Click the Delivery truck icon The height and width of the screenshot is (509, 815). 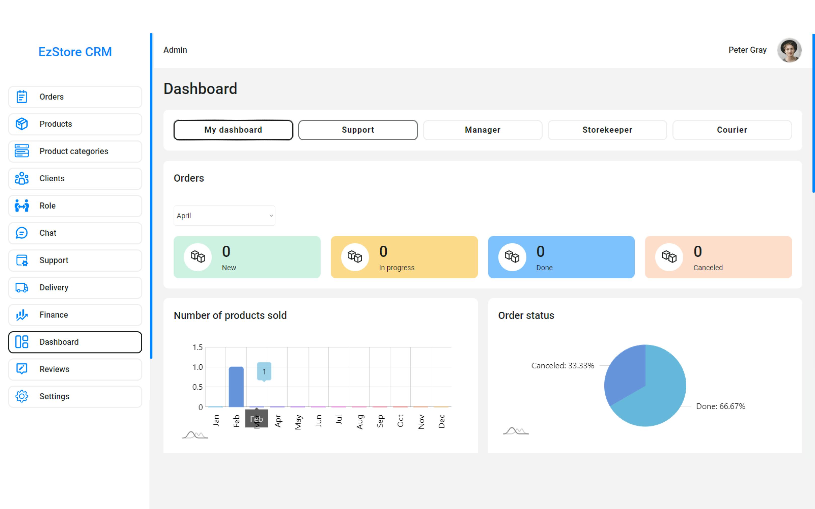[22, 287]
